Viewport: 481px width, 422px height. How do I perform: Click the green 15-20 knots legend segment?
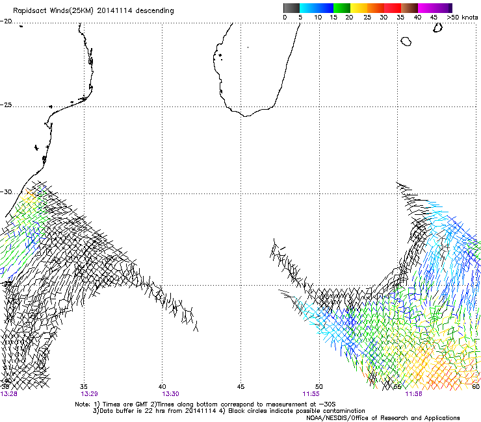tap(342, 8)
